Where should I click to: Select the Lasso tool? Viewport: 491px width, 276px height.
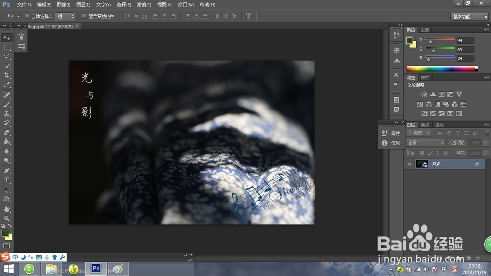[6, 56]
